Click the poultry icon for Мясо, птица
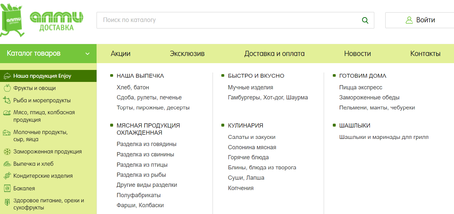This screenshot has width=454, height=214. tap(7, 113)
